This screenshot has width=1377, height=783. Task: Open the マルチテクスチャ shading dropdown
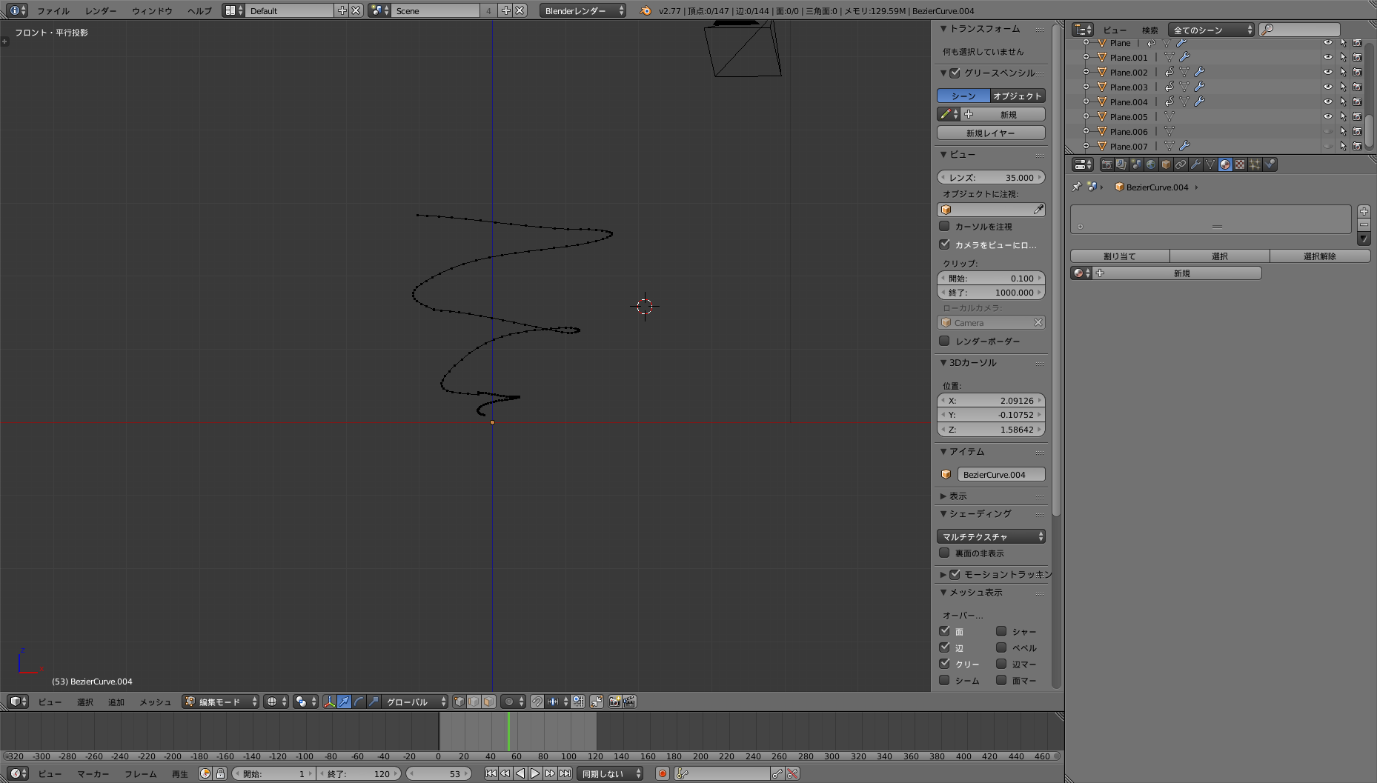[991, 536]
